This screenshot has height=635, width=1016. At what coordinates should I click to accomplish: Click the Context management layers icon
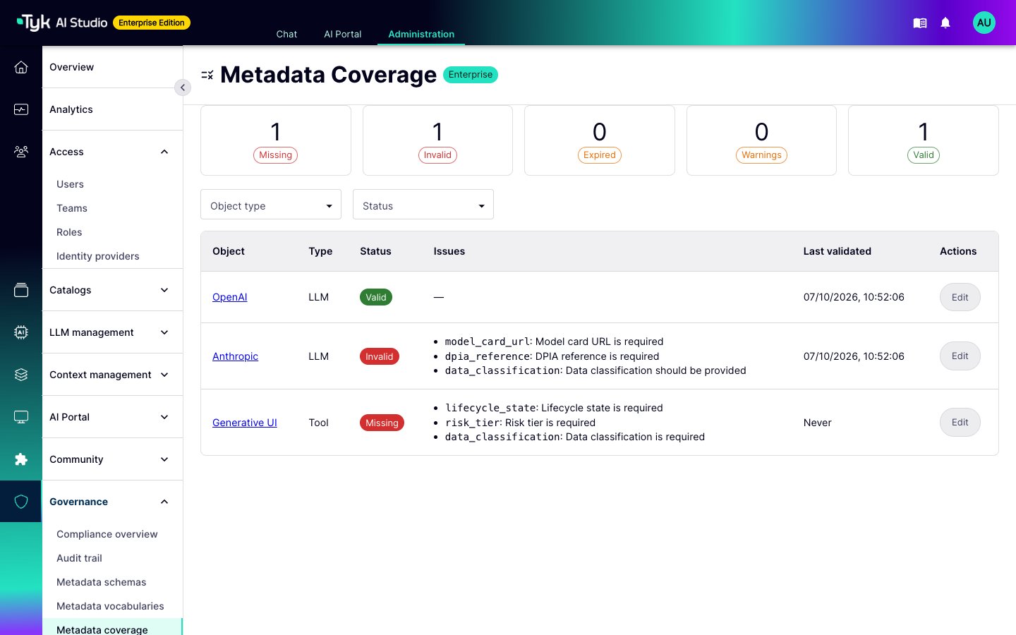(x=21, y=375)
